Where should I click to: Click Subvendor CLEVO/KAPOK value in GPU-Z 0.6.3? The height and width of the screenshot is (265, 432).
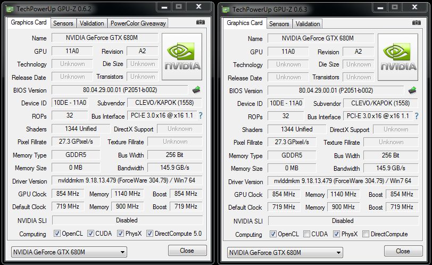[x=380, y=103]
